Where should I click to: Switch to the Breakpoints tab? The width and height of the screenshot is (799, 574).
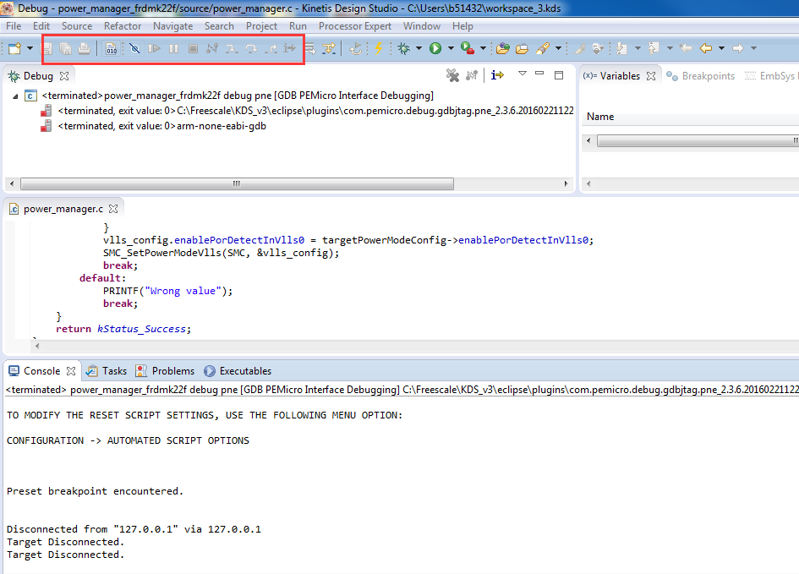[x=701, y=76]
